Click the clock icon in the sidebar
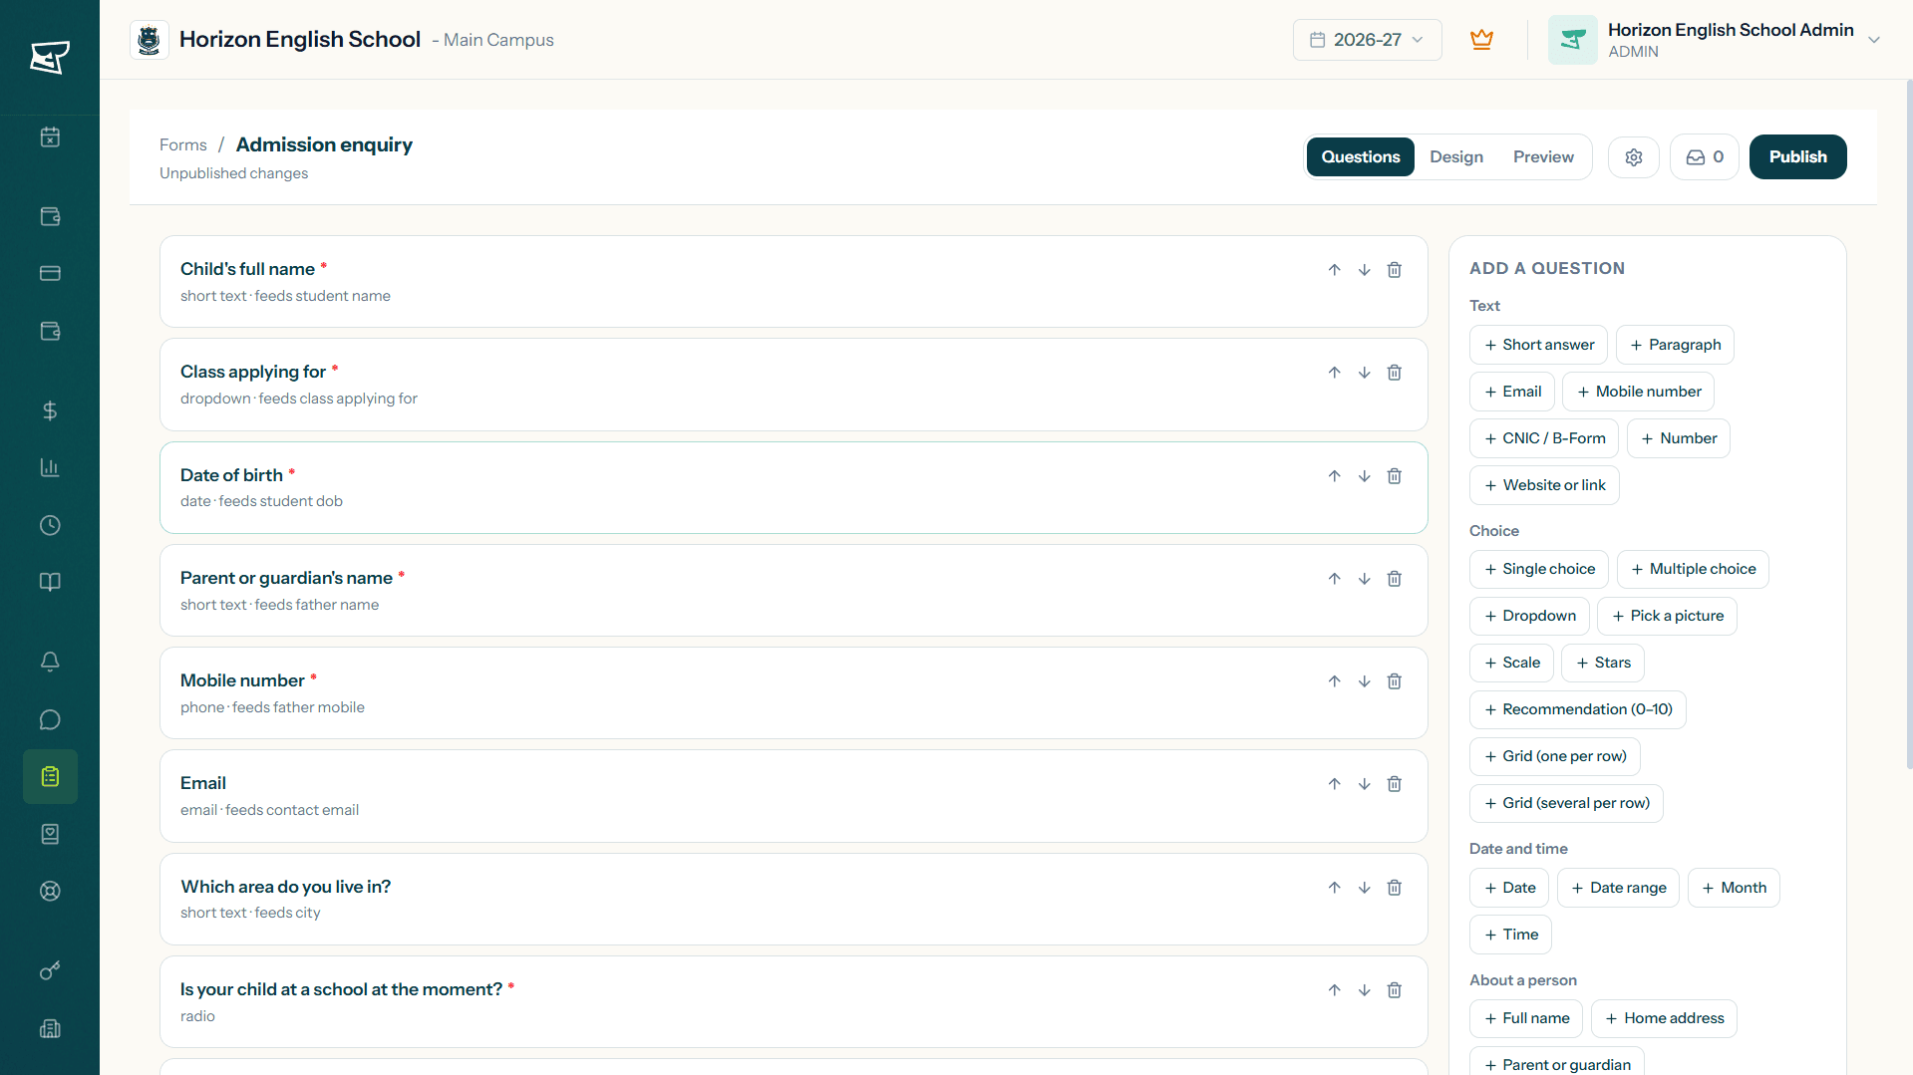Viewport: 1913px width, 1075px height. (x=50, y=525)
